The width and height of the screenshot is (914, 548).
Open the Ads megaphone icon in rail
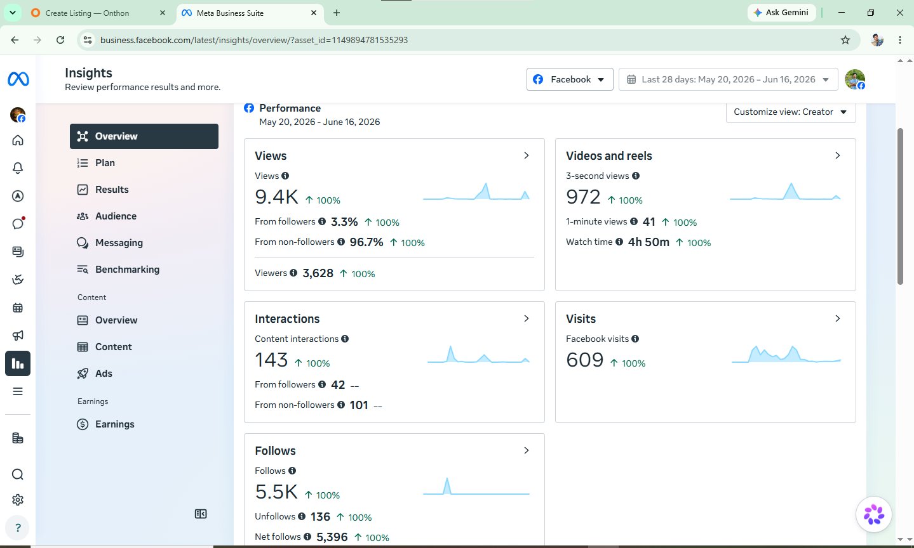[18, 336]
